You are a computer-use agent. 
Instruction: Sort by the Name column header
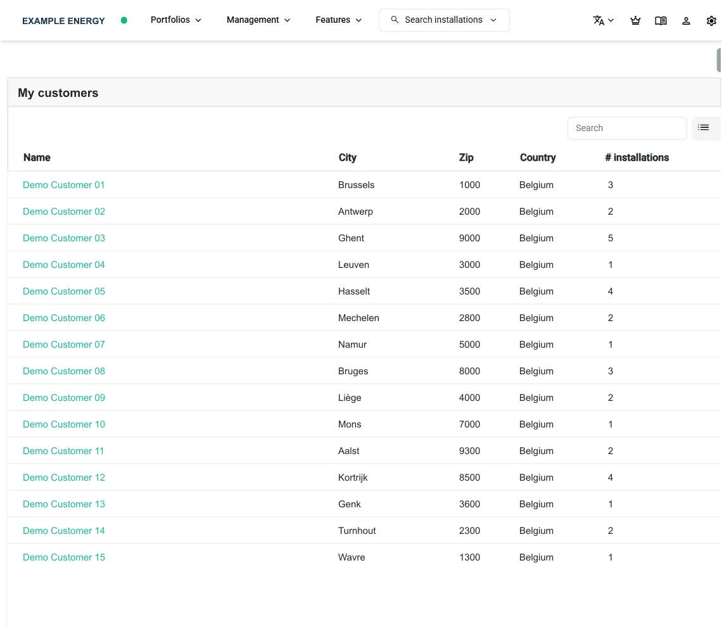(x=37, y=158)
